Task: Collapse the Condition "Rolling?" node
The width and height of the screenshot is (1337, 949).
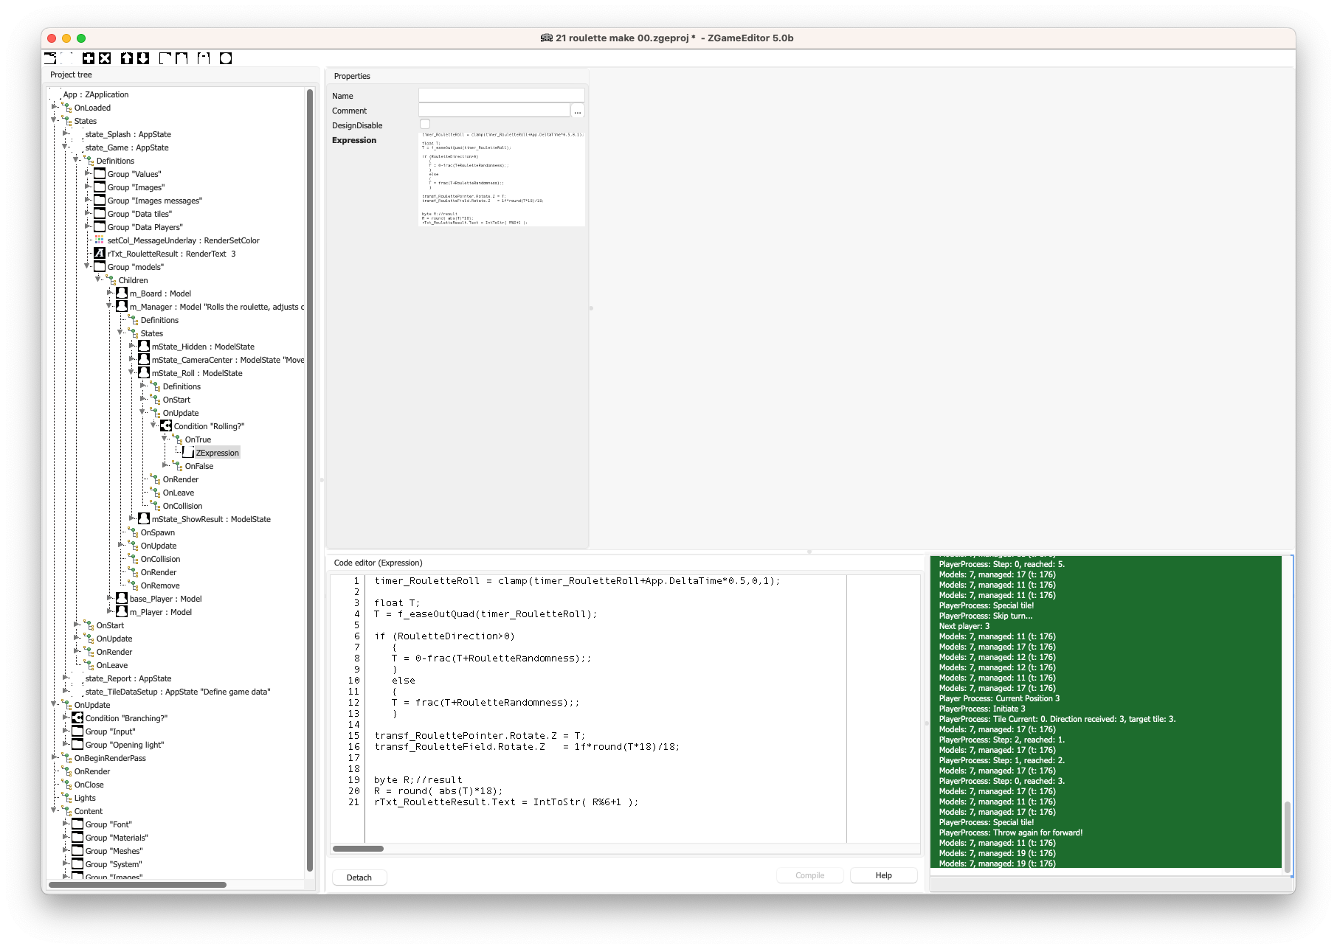Action: 153,425
